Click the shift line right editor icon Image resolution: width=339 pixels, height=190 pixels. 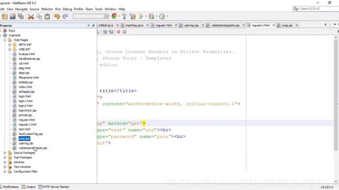pos(111,32)
